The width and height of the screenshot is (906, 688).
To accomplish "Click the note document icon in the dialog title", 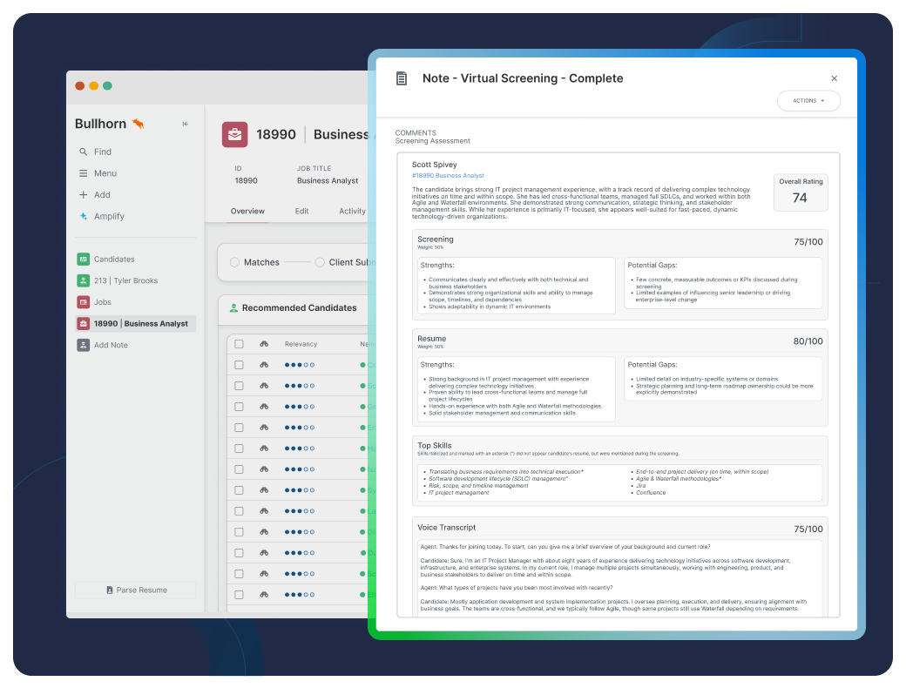I will point(402,78).
